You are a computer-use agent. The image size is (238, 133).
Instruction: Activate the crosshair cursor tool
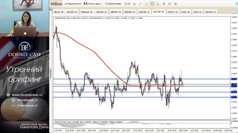tap(146, 4)
